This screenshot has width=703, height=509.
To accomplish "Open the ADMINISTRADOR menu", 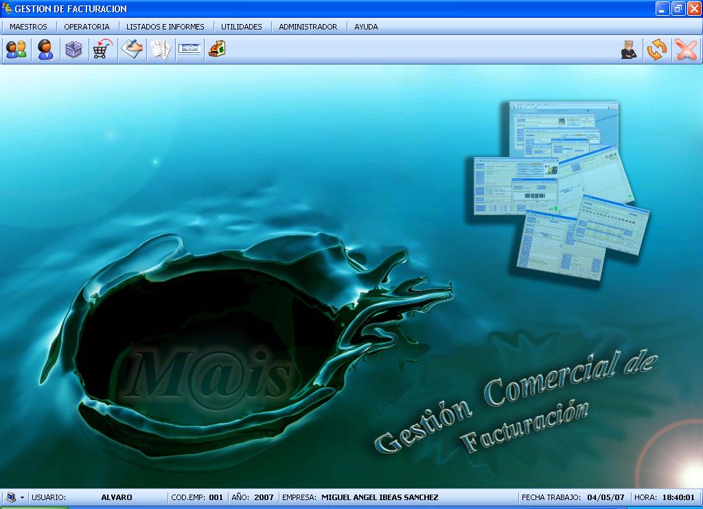I will click(308, 27).
